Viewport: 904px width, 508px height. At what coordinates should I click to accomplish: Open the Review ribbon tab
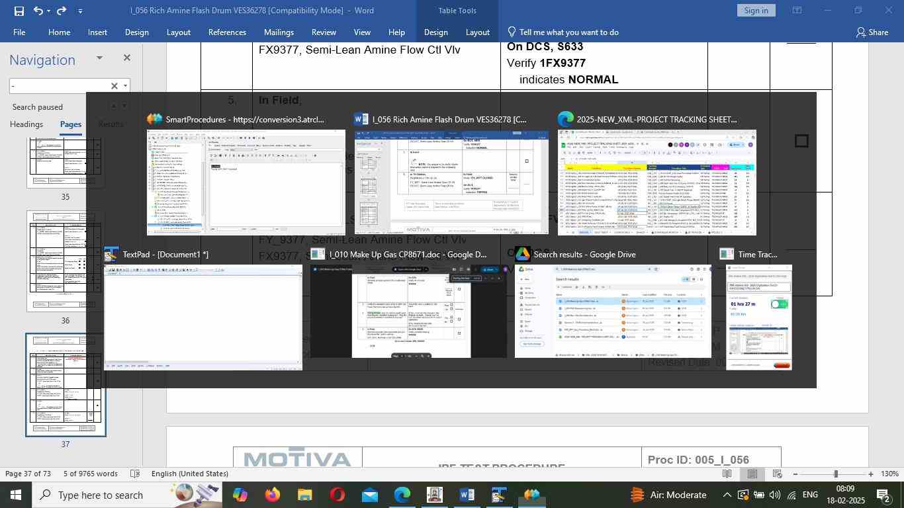(324, 32)
